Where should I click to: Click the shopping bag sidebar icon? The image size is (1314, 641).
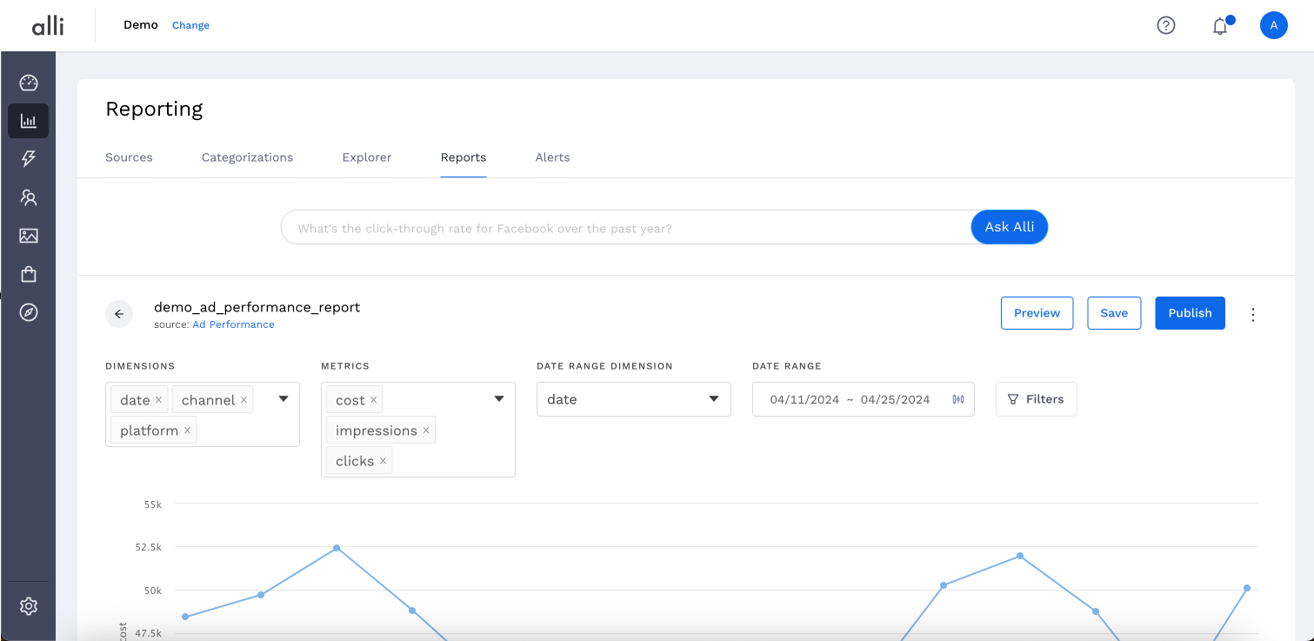point(29,274)
